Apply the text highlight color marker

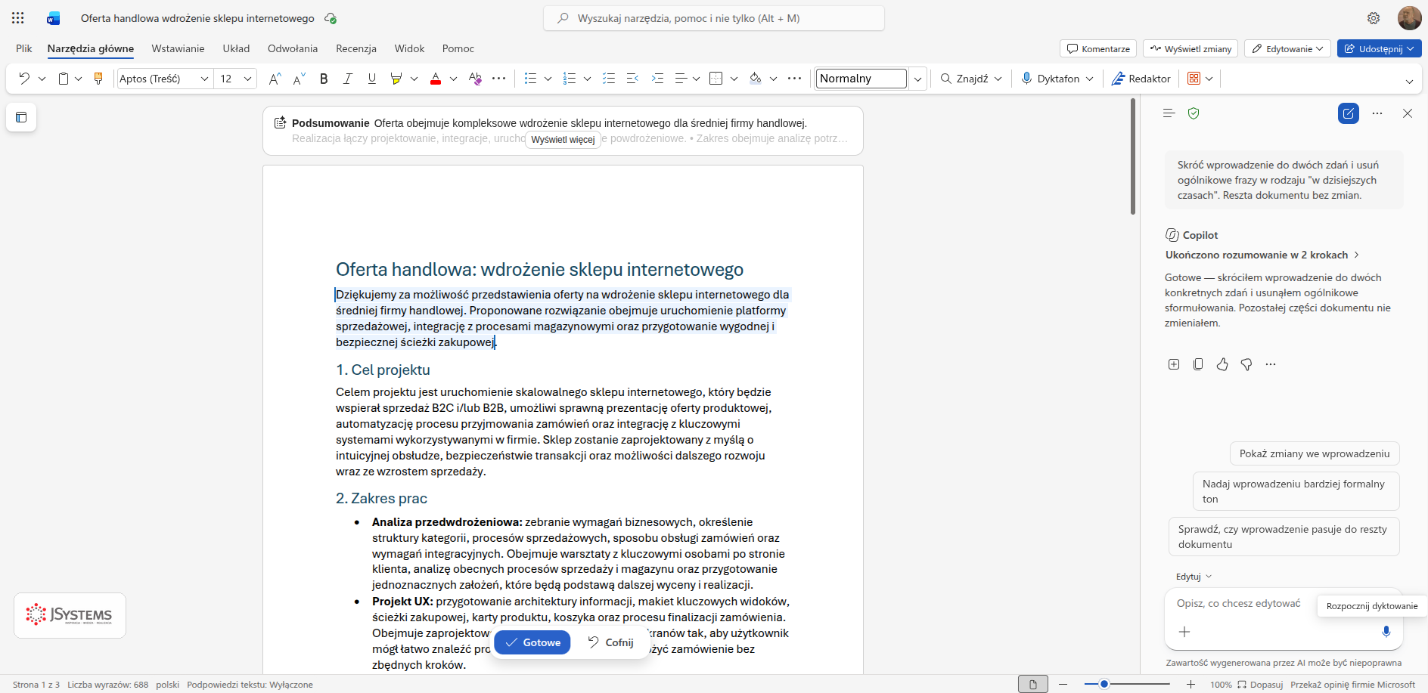coord(396,79)
